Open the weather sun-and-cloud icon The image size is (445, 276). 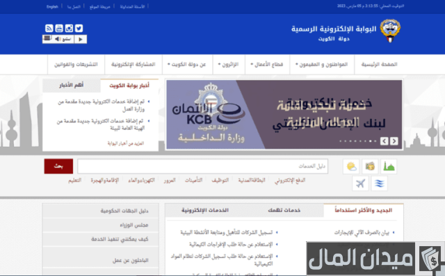point(351,166)
